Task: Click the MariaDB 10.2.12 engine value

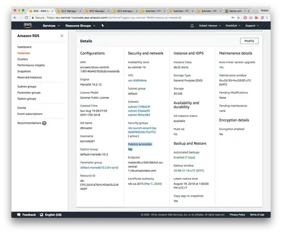Action: [91, 85]
